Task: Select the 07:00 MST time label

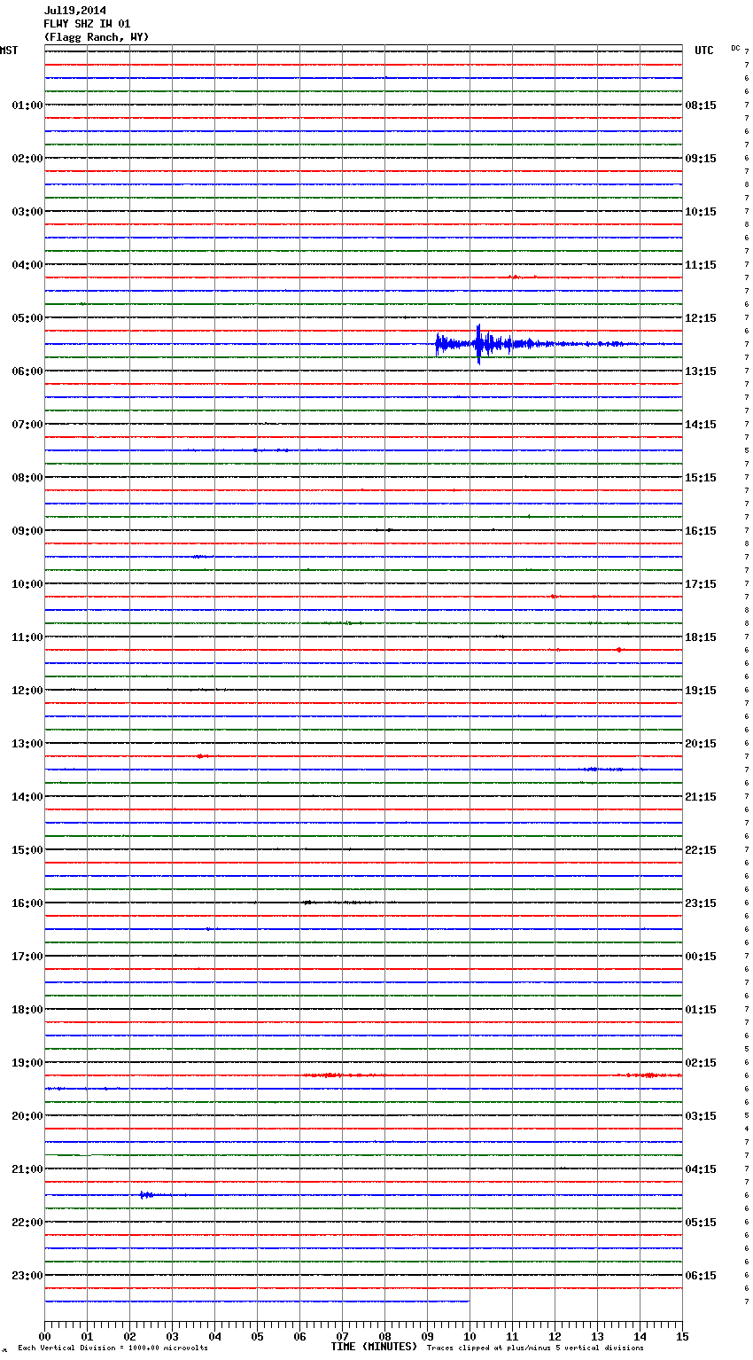Action: click(x=27, y=425)
